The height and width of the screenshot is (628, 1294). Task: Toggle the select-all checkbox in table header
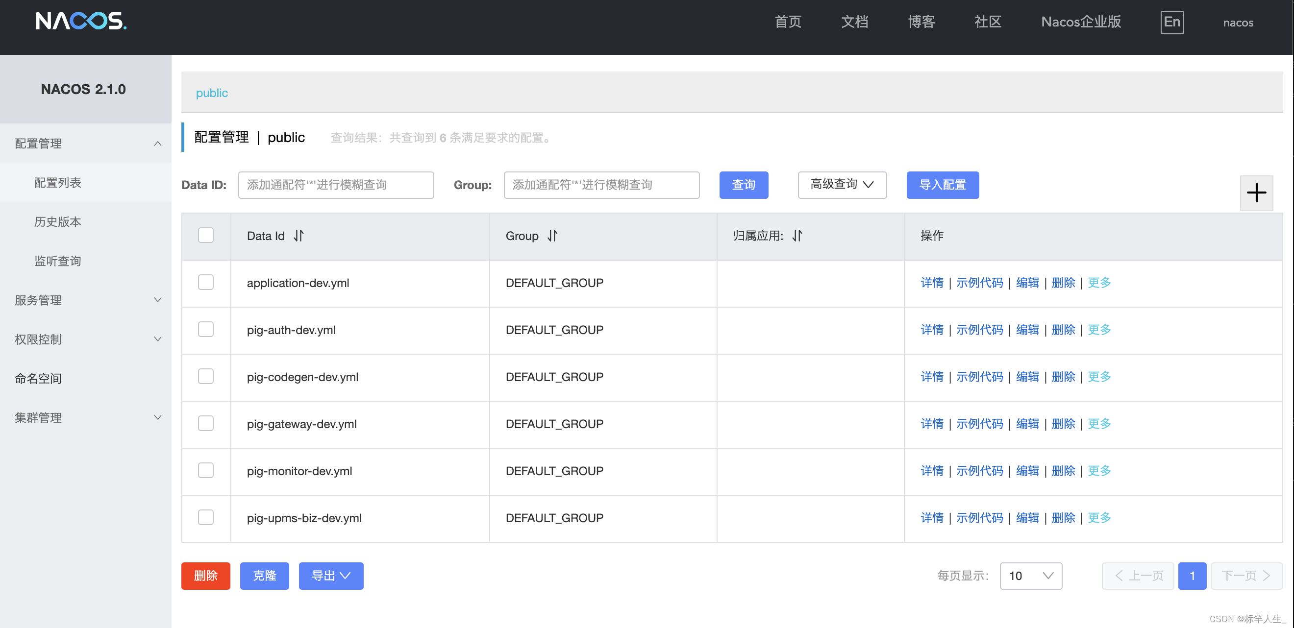pyautogui.click(x=205, y=236)
